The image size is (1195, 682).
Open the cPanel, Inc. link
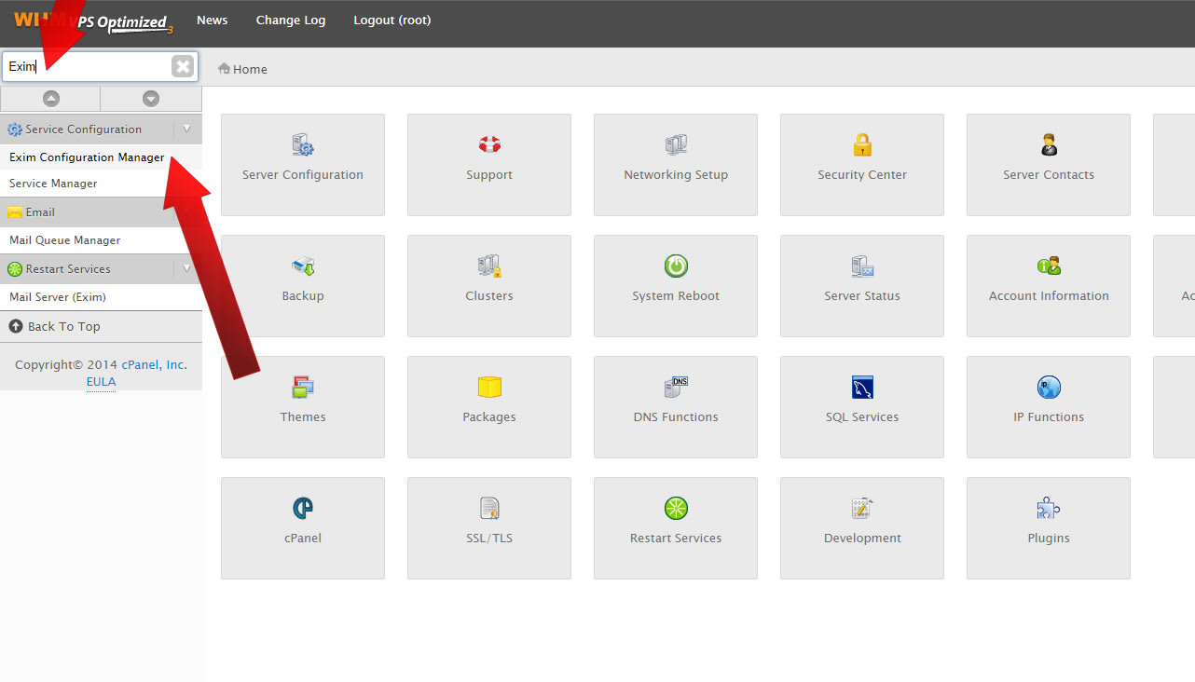click(x=154, y=364)
